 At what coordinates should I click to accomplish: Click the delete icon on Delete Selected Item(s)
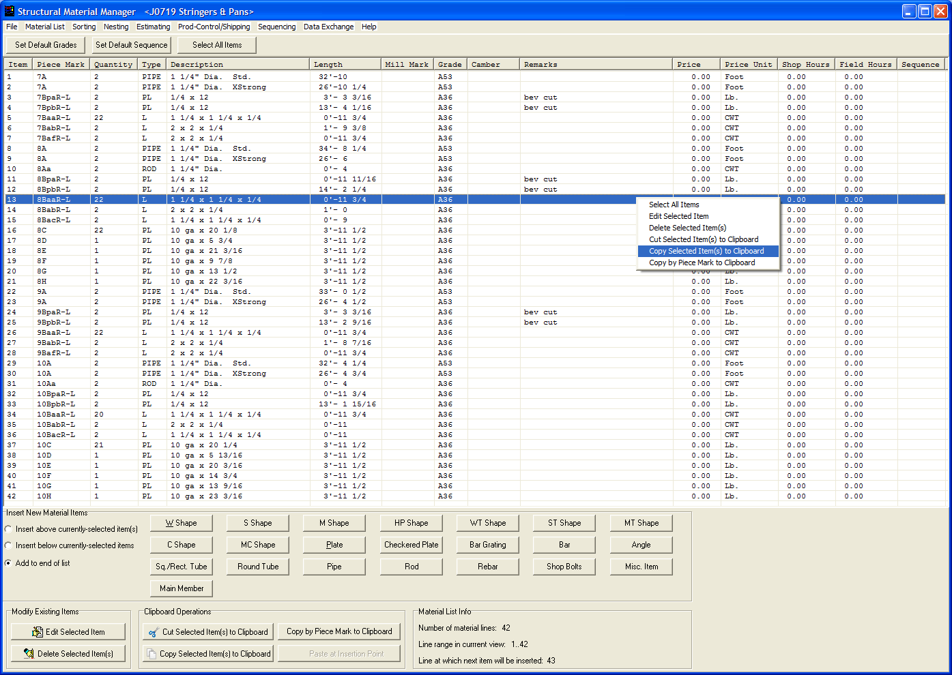29,653
